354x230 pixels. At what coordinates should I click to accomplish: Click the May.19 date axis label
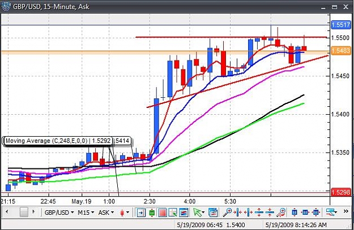click(81, 201)
